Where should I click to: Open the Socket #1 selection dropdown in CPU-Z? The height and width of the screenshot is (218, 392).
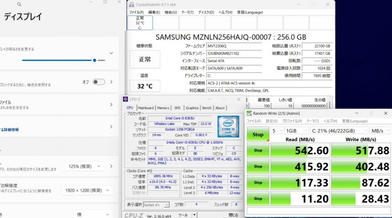pos(156,205)
